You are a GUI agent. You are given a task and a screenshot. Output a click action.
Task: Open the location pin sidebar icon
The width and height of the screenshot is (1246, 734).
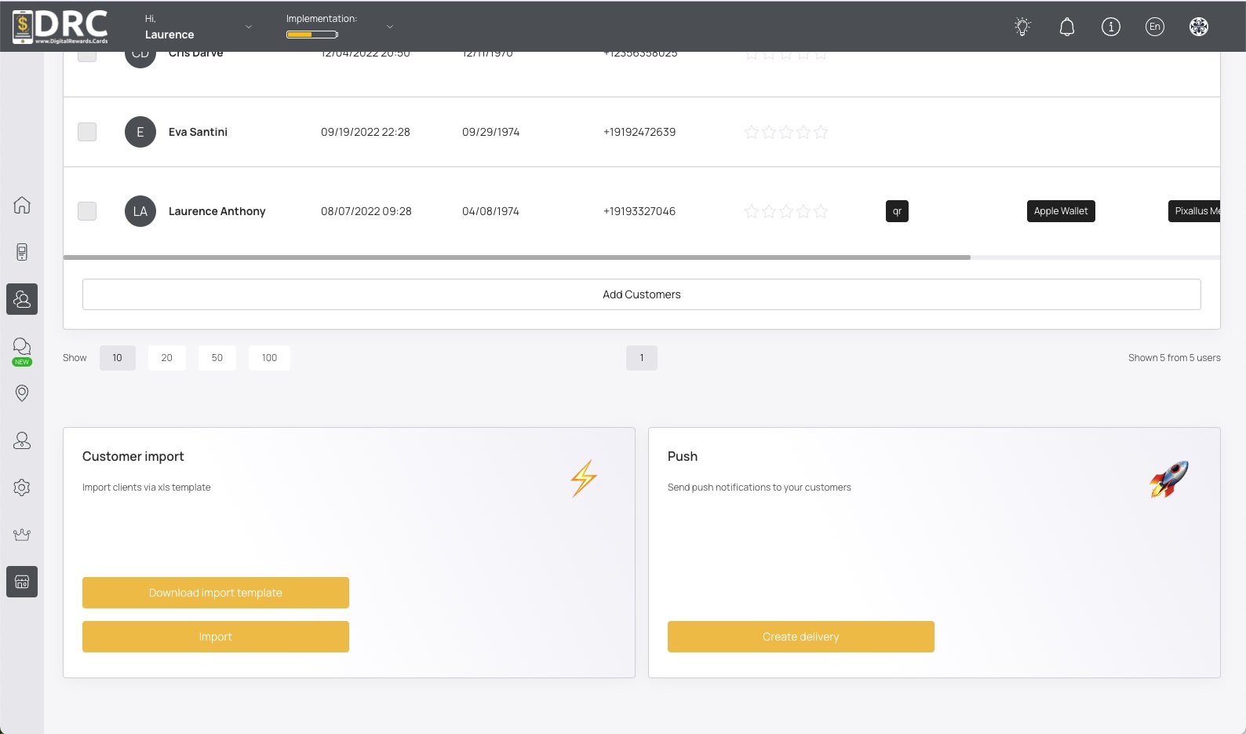pyautogui.click(x=22, y=393)
